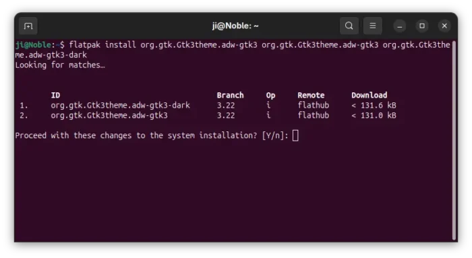Click the cursor after [Y/n] prompt
This screenshot has width=472, height=258.
295,135
